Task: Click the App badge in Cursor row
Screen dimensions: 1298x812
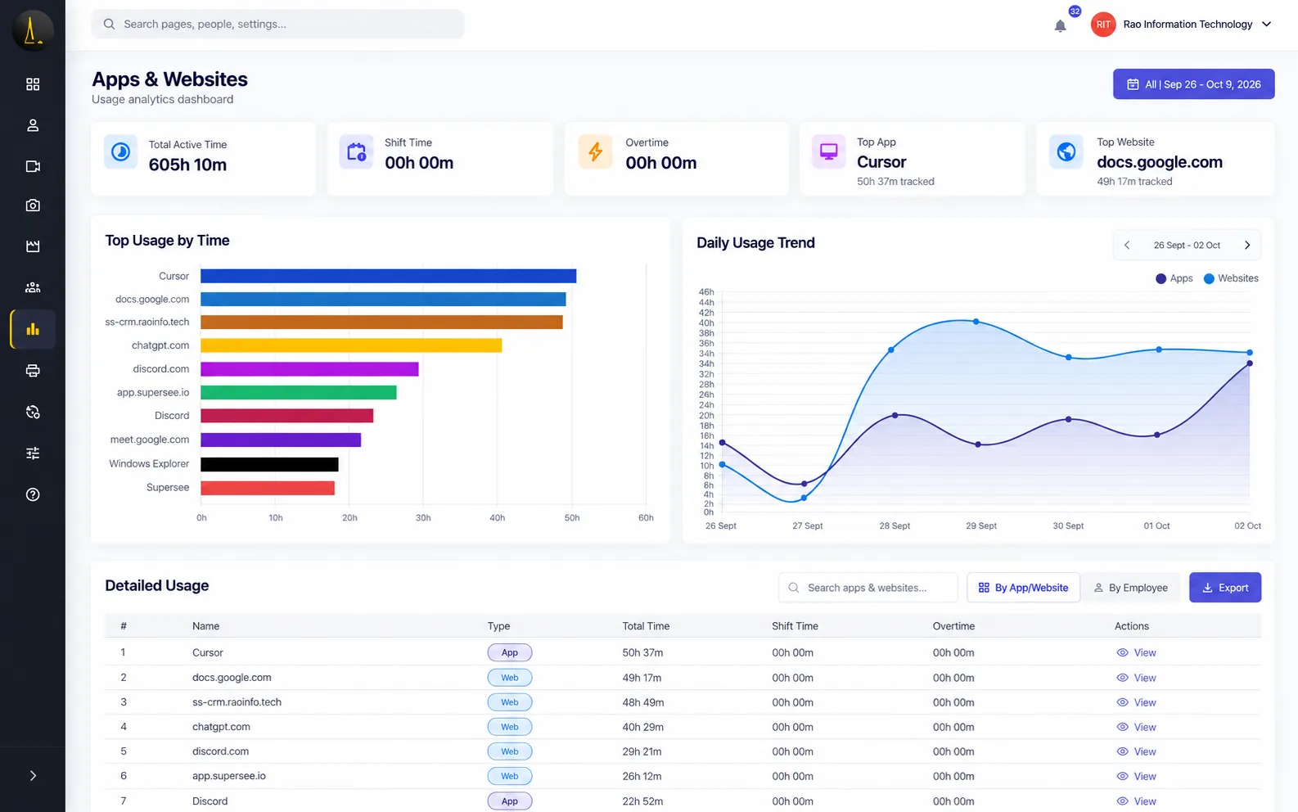Action: [x=510, y=652]
